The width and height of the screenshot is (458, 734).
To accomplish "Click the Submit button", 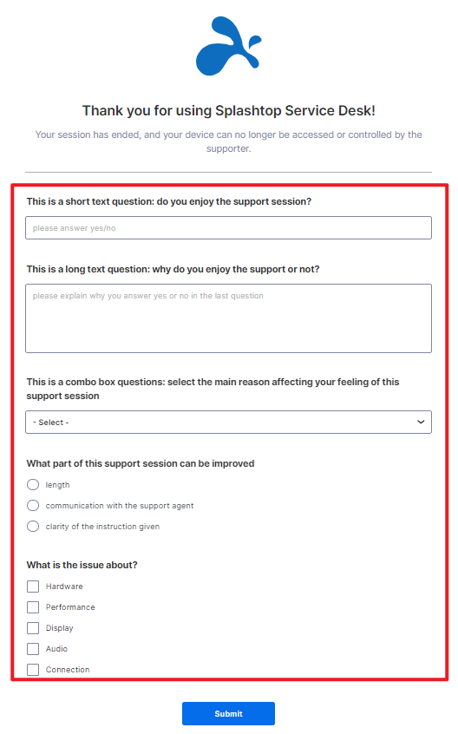I will 228,713.
